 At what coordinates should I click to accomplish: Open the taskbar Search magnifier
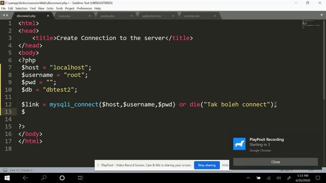[x=44, y=178]
